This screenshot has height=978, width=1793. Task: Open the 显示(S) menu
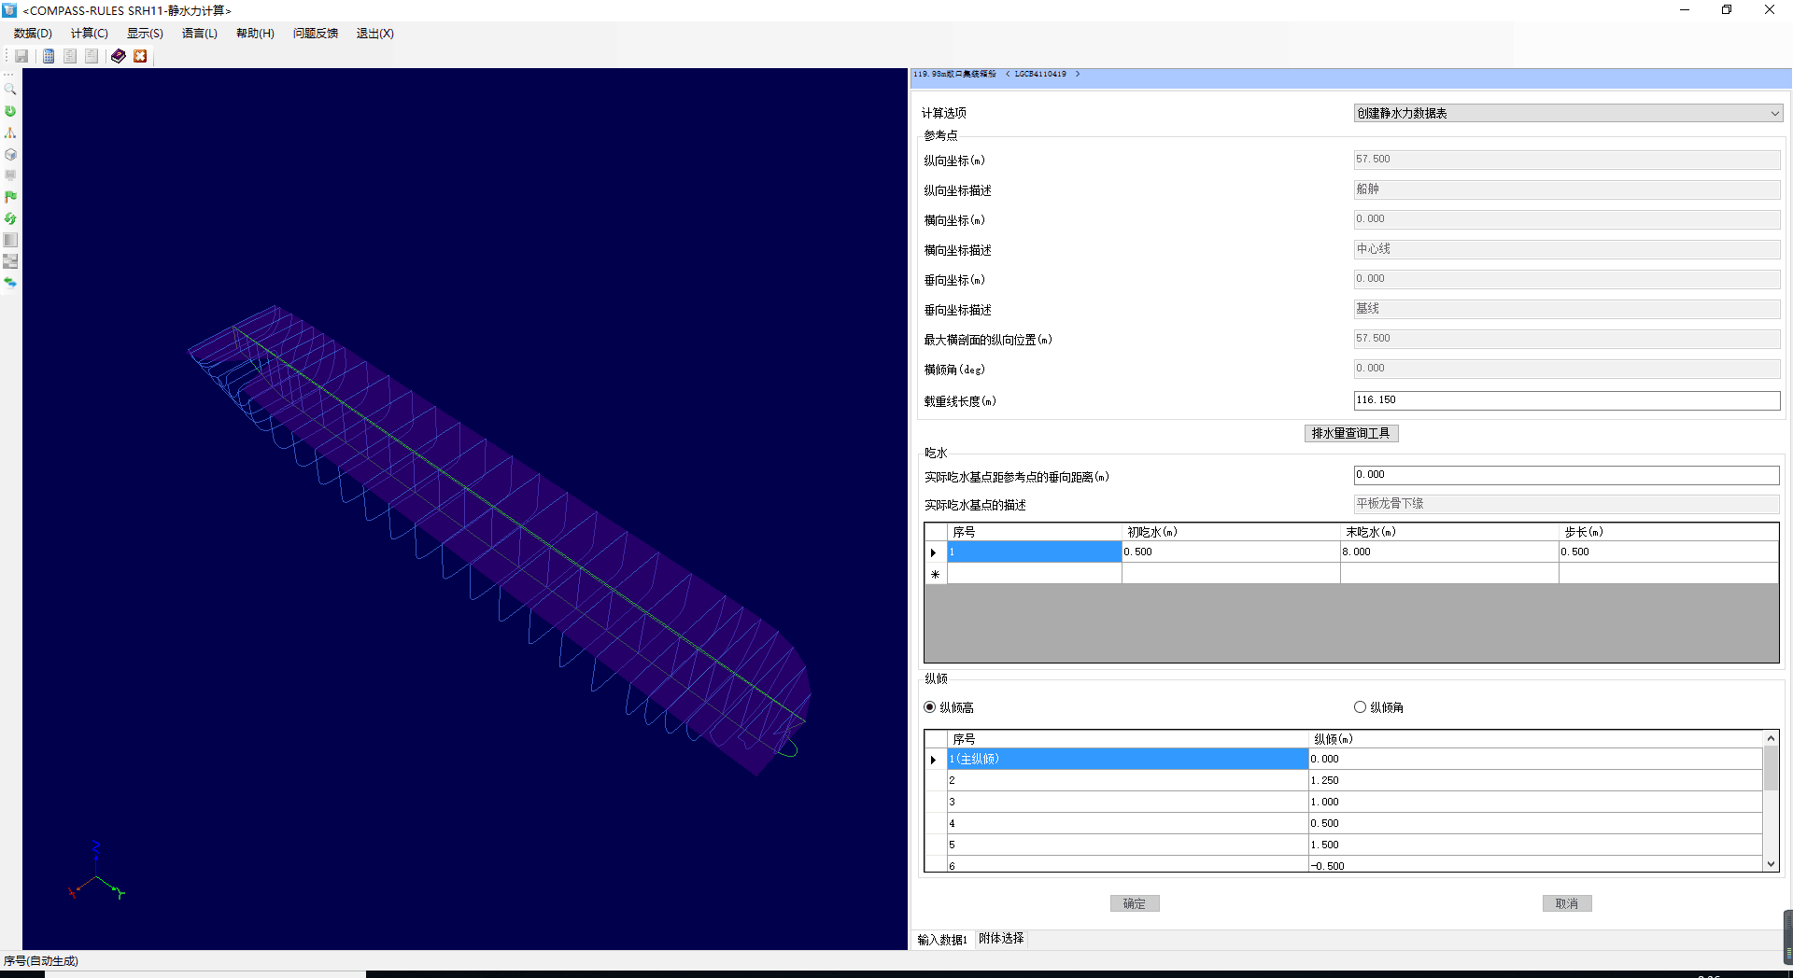[x=145, y=34]
